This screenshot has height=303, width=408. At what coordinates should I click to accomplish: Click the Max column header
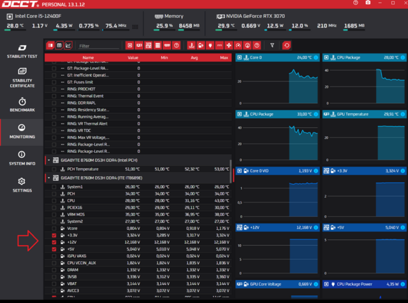[224, 57]
